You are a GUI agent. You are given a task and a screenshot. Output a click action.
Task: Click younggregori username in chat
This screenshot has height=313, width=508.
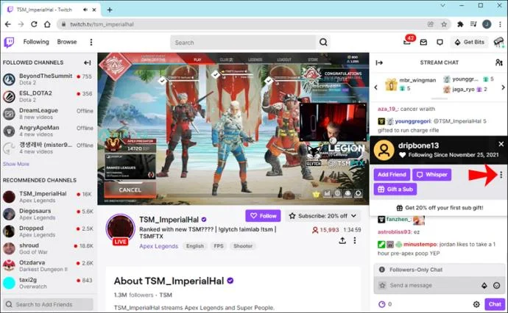pyautogui.click(x=413, y=121)
